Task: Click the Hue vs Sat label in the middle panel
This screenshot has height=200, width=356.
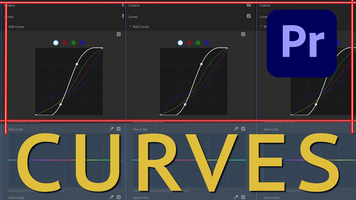Action: pos(140,129)
